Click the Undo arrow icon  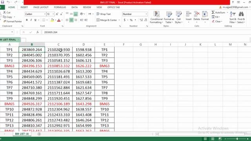tap(8, 2)
